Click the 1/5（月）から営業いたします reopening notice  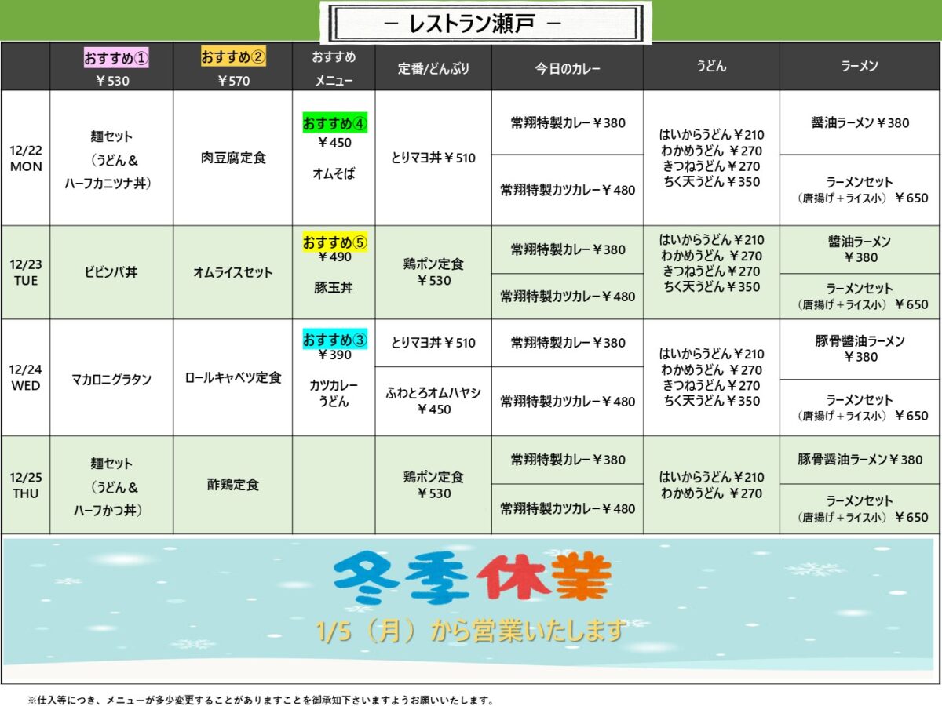coord(472,630)
